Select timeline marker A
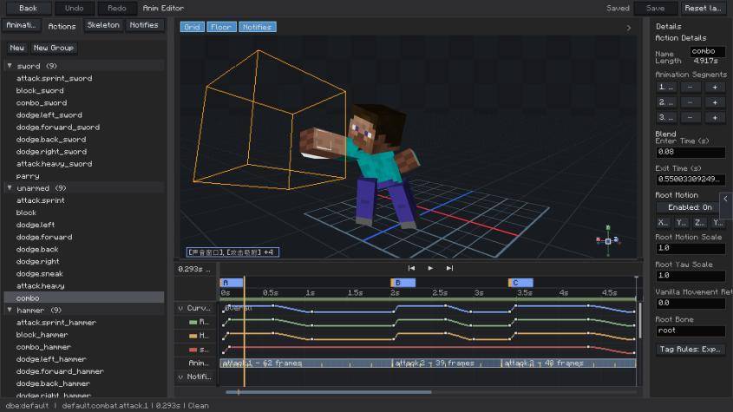733x412 pixels. [x=232, y=283]
